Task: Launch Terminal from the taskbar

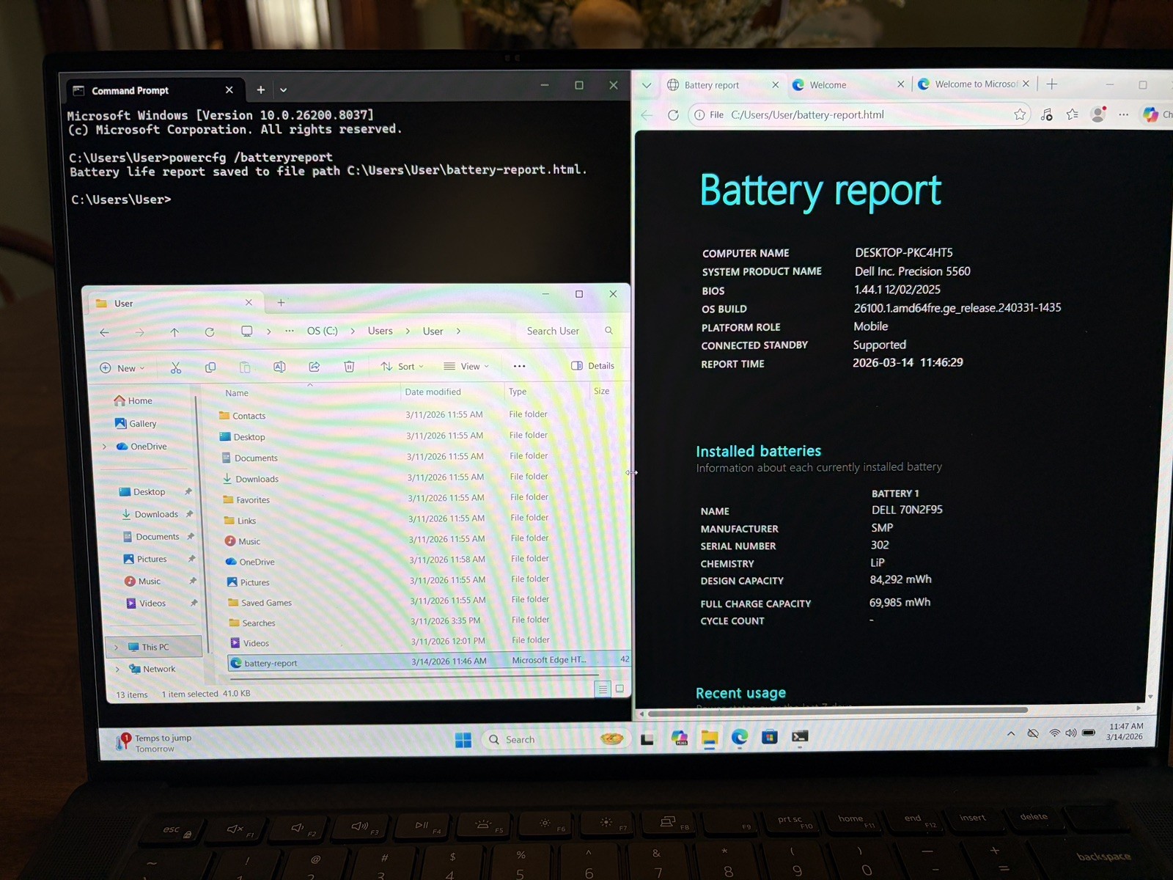Action: 800,738
